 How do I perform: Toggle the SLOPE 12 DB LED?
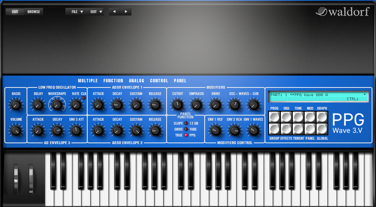tap(186, 123)
